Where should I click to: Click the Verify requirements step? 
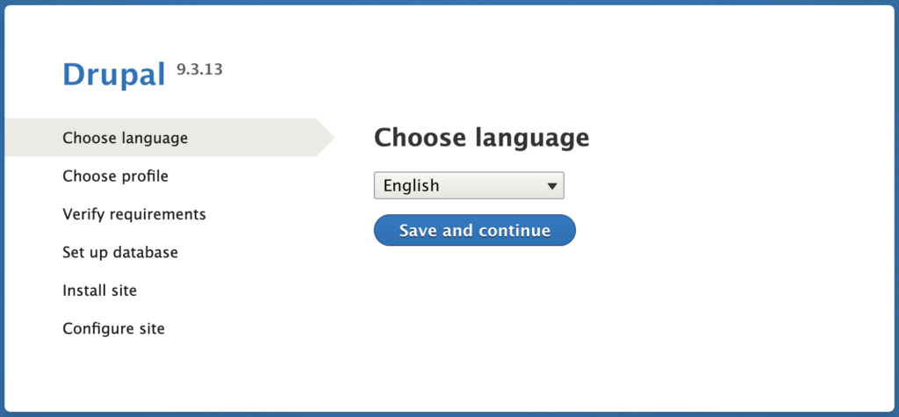click(134, 214)
